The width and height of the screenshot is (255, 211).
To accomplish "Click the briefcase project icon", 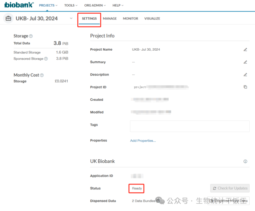I will pos(8,19).
